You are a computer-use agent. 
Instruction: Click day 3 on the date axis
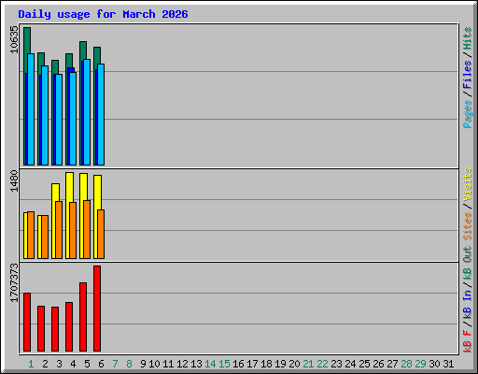[59, 364]
